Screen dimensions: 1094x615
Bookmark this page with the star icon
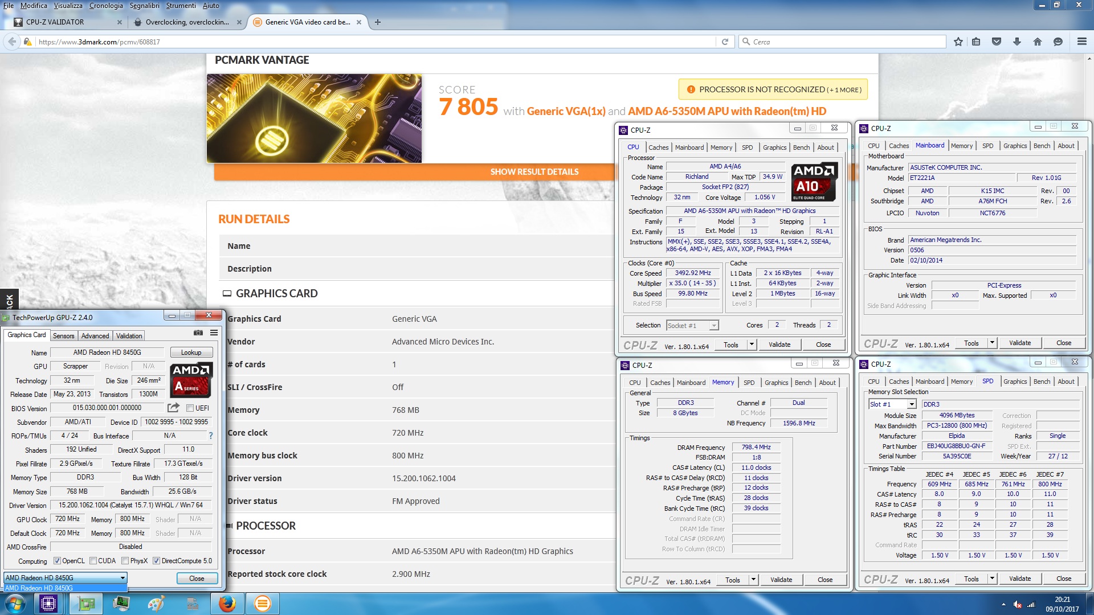pyautogui.click(x=958, y=42)
